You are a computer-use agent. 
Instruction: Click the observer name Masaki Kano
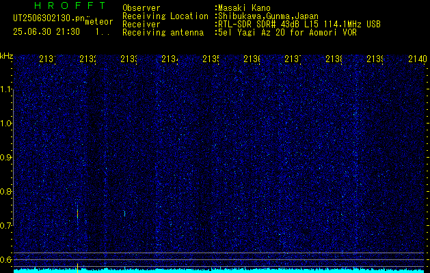(244, 8)
